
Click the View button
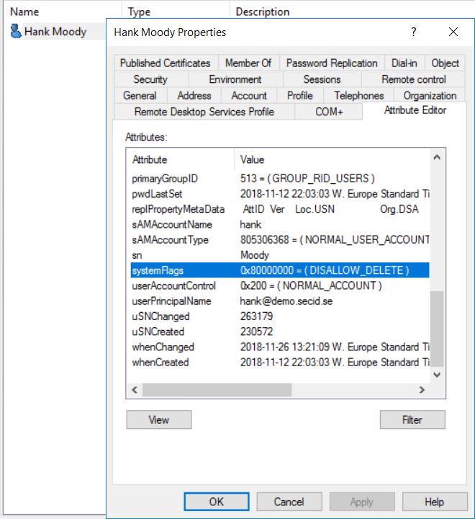coord(158,420)
